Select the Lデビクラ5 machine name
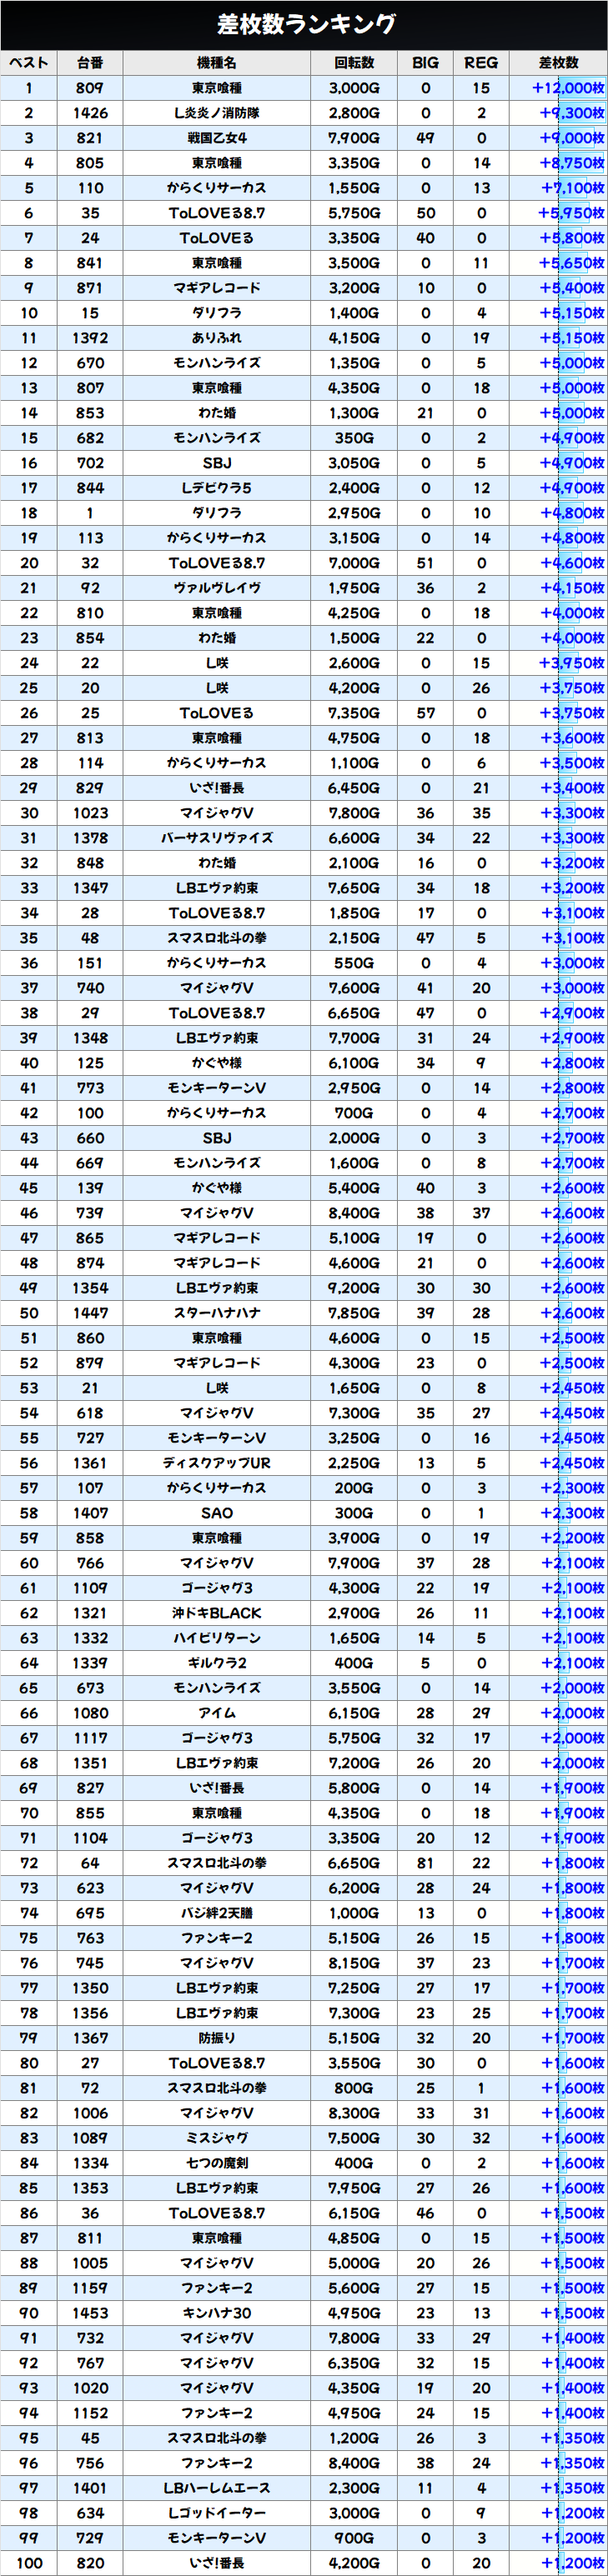Image resolution: width=608 pixels, height=2576 pixels. coord(217,488)
